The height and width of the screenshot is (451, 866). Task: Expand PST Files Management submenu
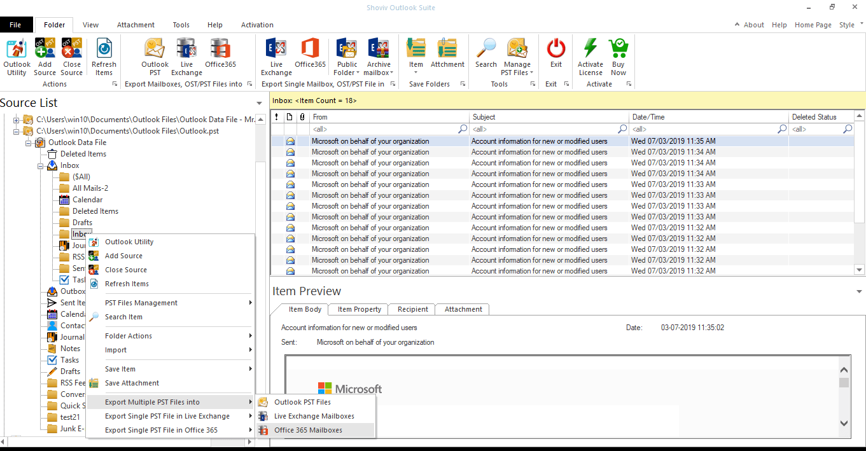171,303
